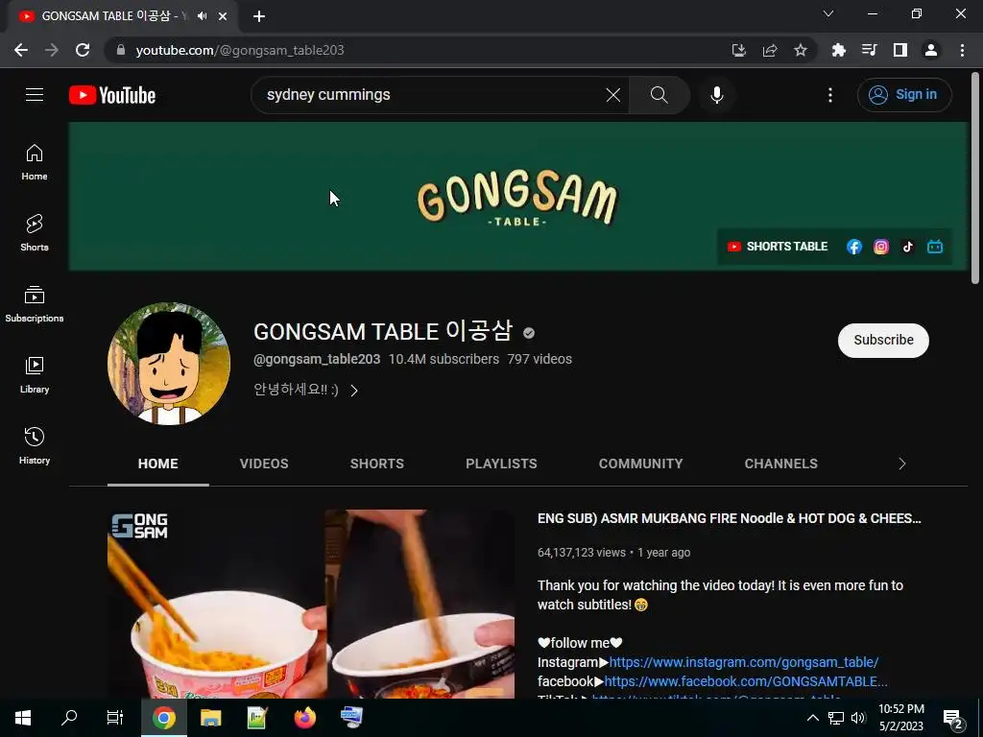The height and width of the screenshot is (737, 983).
Task: Open Chrome three-dot menu
Action: (x=962, y=50)
